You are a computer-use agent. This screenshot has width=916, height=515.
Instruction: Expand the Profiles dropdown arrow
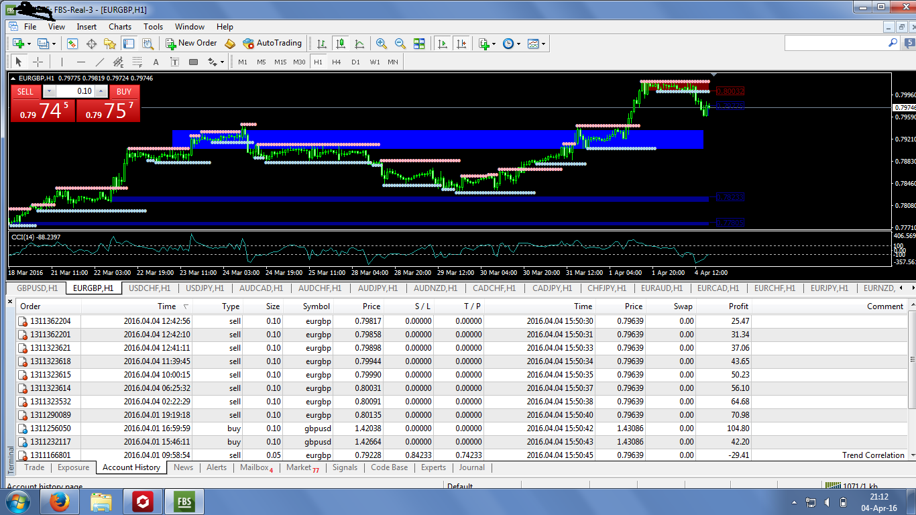54,44
